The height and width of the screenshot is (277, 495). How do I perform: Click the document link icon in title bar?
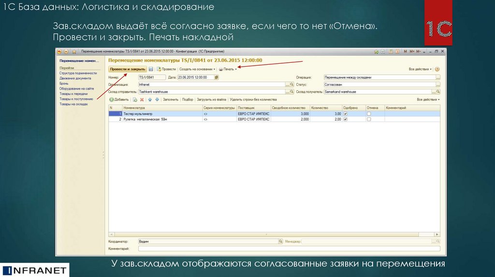(383, 51)
